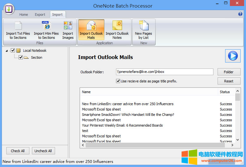
Task: Close the OneNote Batch Processor window
Action: click(237, 3)
